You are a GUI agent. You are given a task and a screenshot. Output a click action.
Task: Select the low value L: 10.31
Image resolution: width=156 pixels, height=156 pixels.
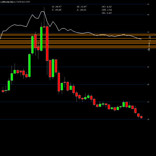pos(82,10)
